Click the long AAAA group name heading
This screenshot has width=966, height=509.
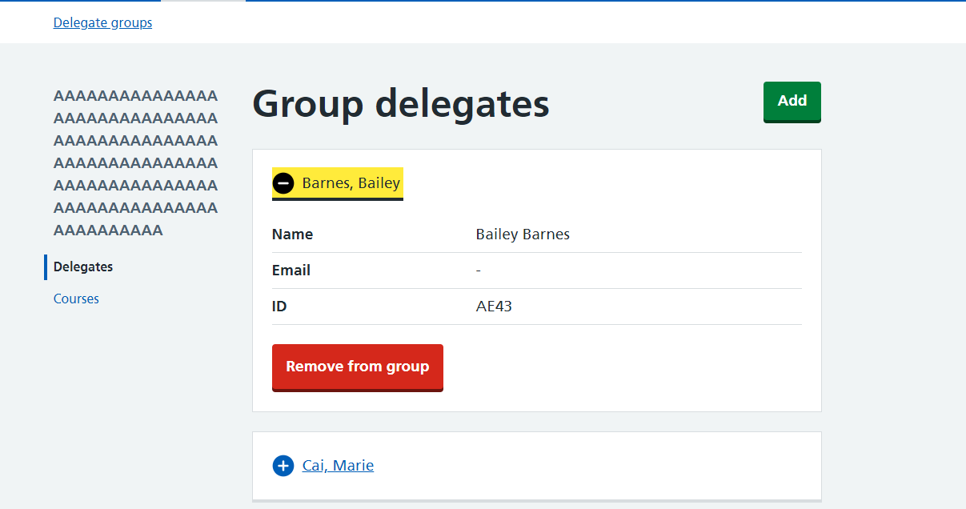(x=135, y=163)
